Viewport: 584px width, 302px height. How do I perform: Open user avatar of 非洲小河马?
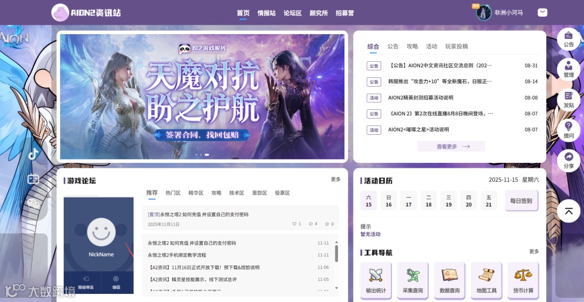click(484, 12)
